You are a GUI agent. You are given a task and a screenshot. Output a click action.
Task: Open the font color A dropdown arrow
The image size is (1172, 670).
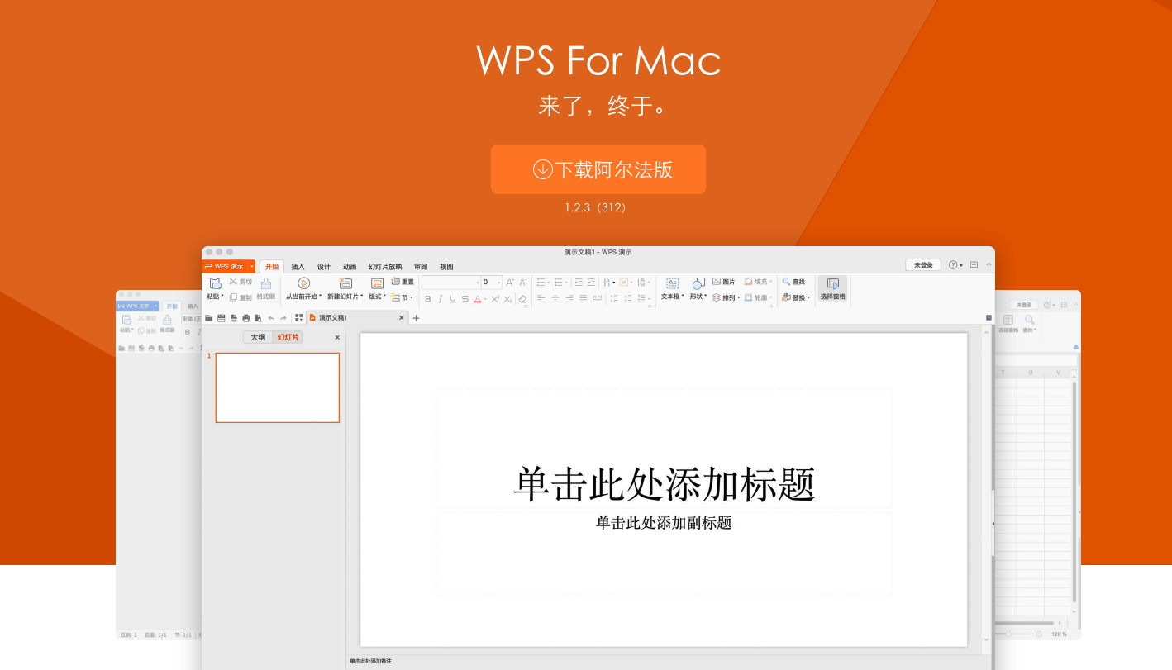pos(485,299)
